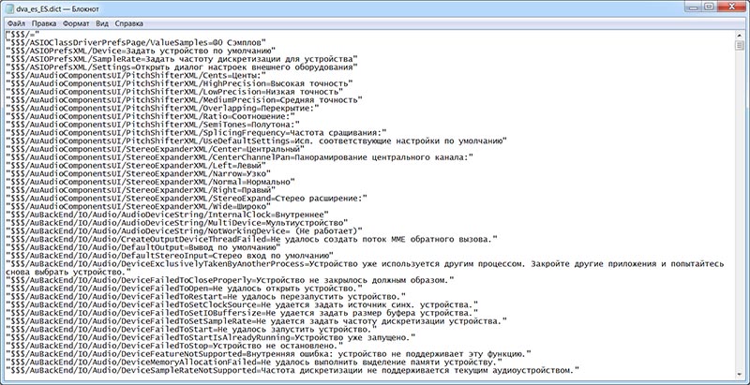Screen dimensions: 750x385
Task: Click the ASIOPrefsXML/SampleRate line
Action: (182, 59)
